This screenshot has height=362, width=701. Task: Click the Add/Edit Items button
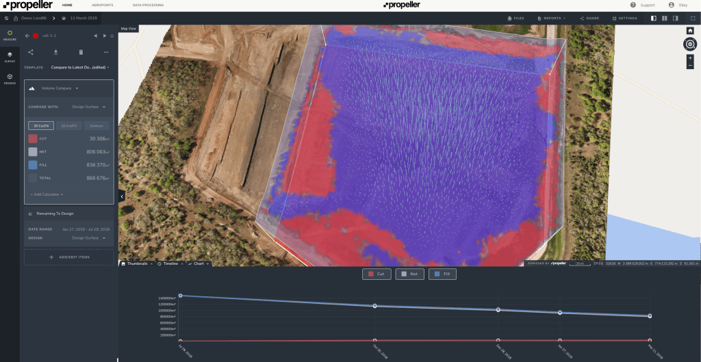[68, 257]
